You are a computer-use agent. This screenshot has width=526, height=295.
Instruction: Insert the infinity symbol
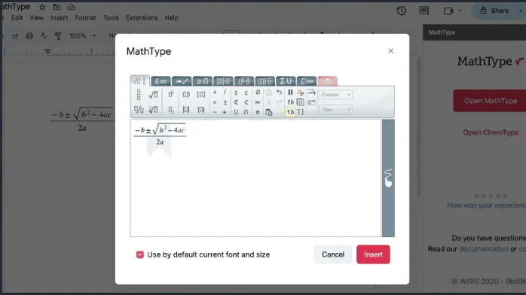tap(257, 102)
